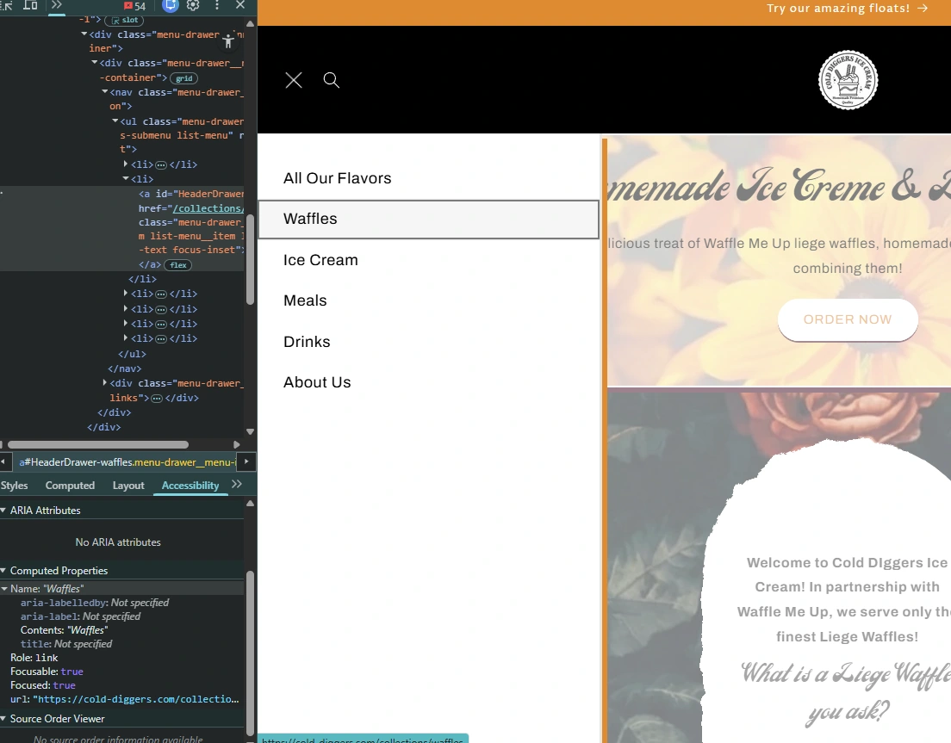
Task: Follow the /collections href link in DOM
Action: 208,208
